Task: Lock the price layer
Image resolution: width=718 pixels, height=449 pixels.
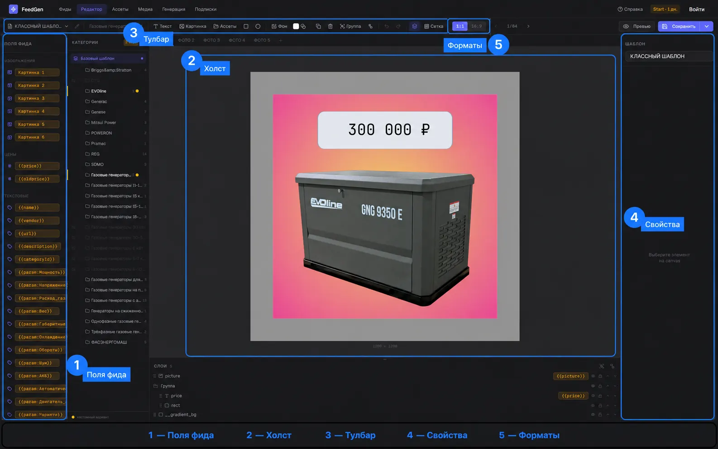Action: pyautogui.click(x=600, y=396)
